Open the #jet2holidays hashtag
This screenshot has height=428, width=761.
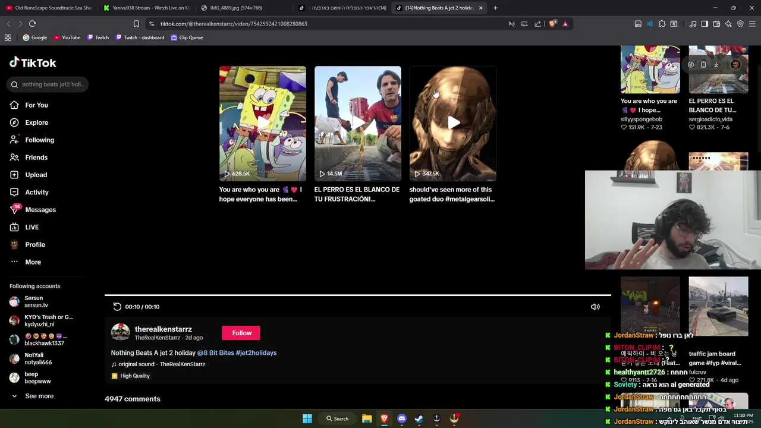click(x=256, y=353)
